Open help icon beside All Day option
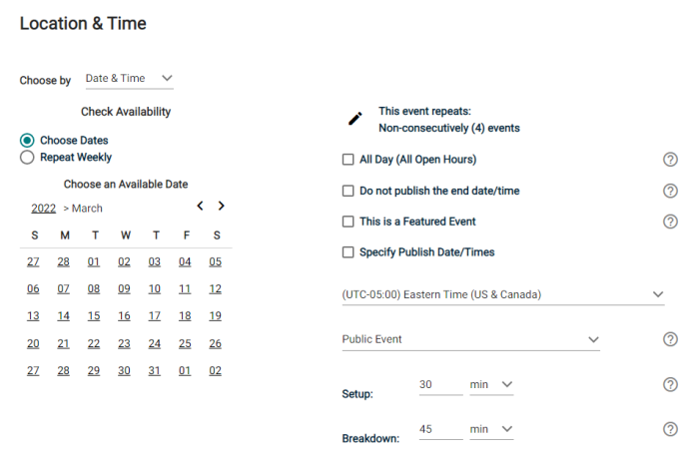 670,160
